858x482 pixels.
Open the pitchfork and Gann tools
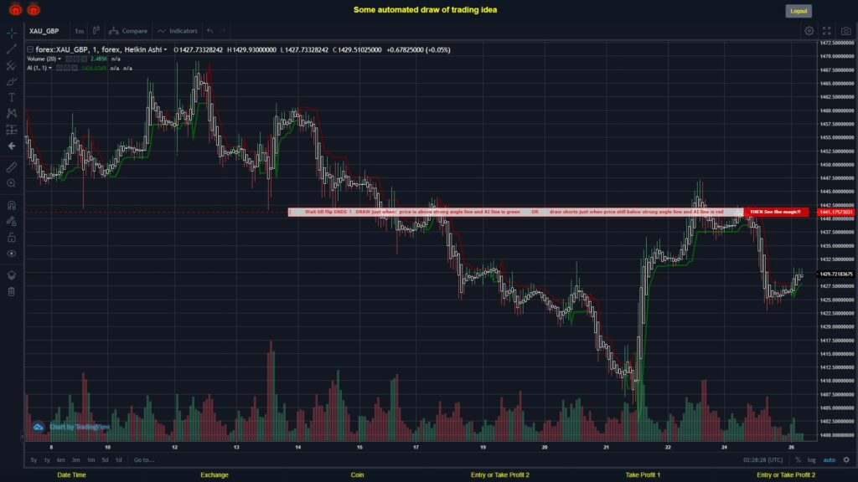pyautogui.click(x=12, y=65)
